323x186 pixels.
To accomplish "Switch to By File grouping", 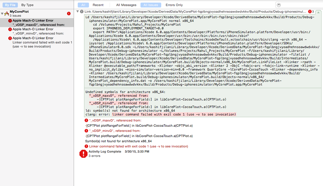I will pyautogui.click(x=10, y=5).
